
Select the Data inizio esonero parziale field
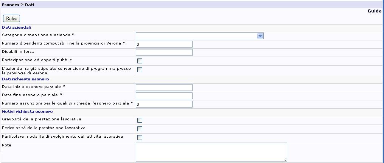tap(164, 88)
